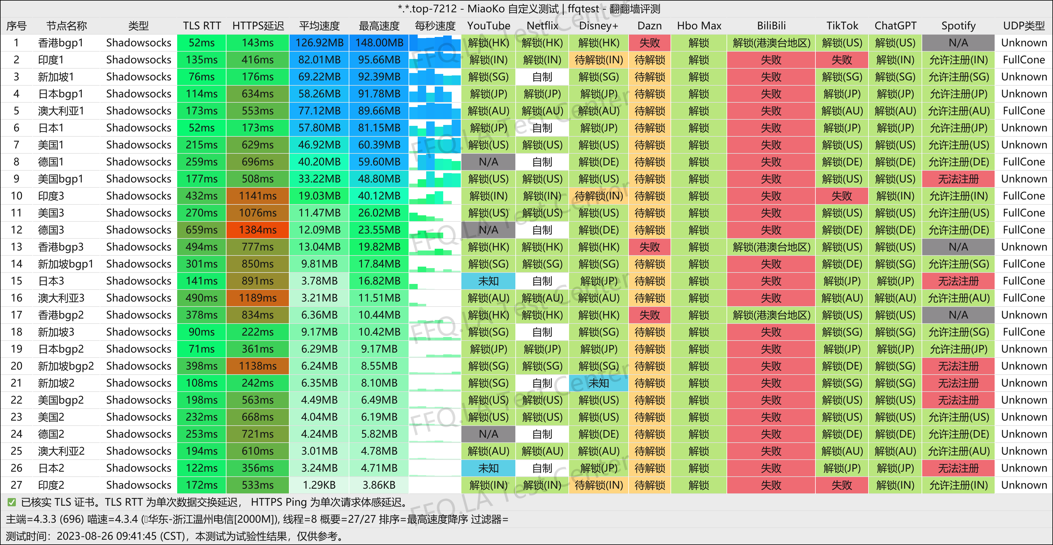Click the TLS RTT column header
Screen dimensions: 1053x545
(202, 26)
